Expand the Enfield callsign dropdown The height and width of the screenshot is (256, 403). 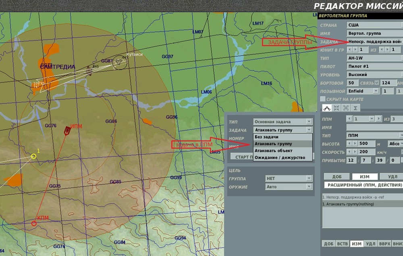376,91
